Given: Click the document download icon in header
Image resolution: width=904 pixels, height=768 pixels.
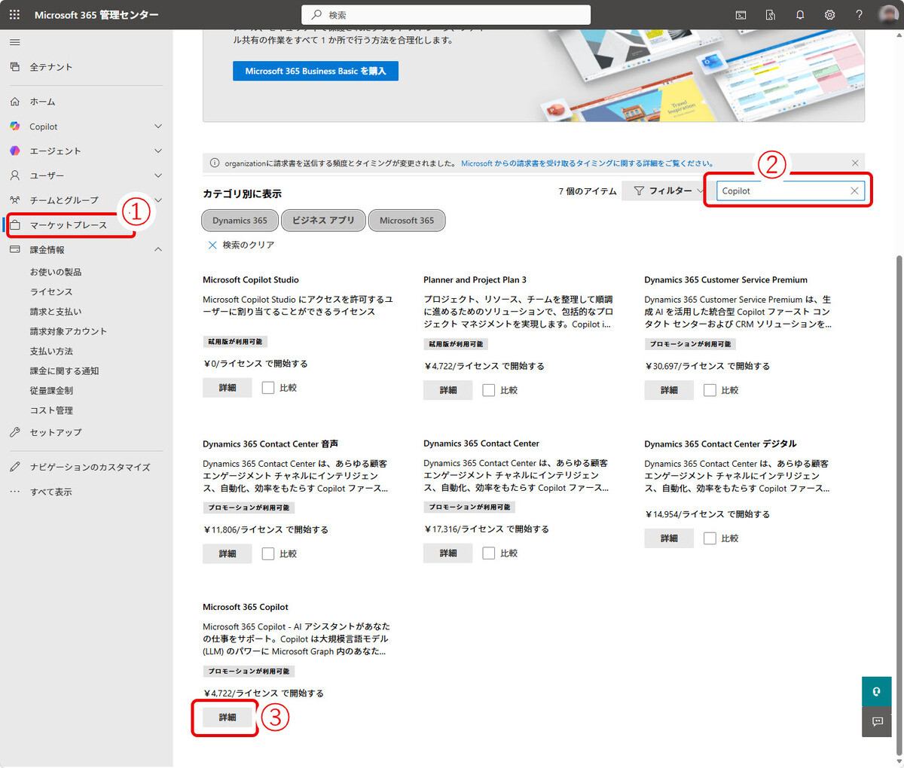Looking at the screenshot, I should pyautogui.click(x=771, y=14).
